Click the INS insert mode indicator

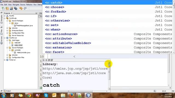[x=173, y=91]
